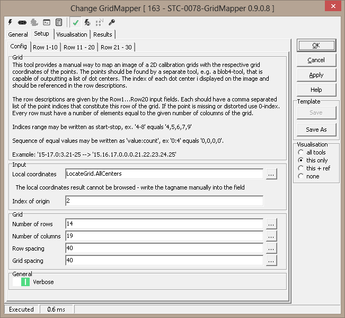Click the Index of origin input field

[x=164, y=201]
